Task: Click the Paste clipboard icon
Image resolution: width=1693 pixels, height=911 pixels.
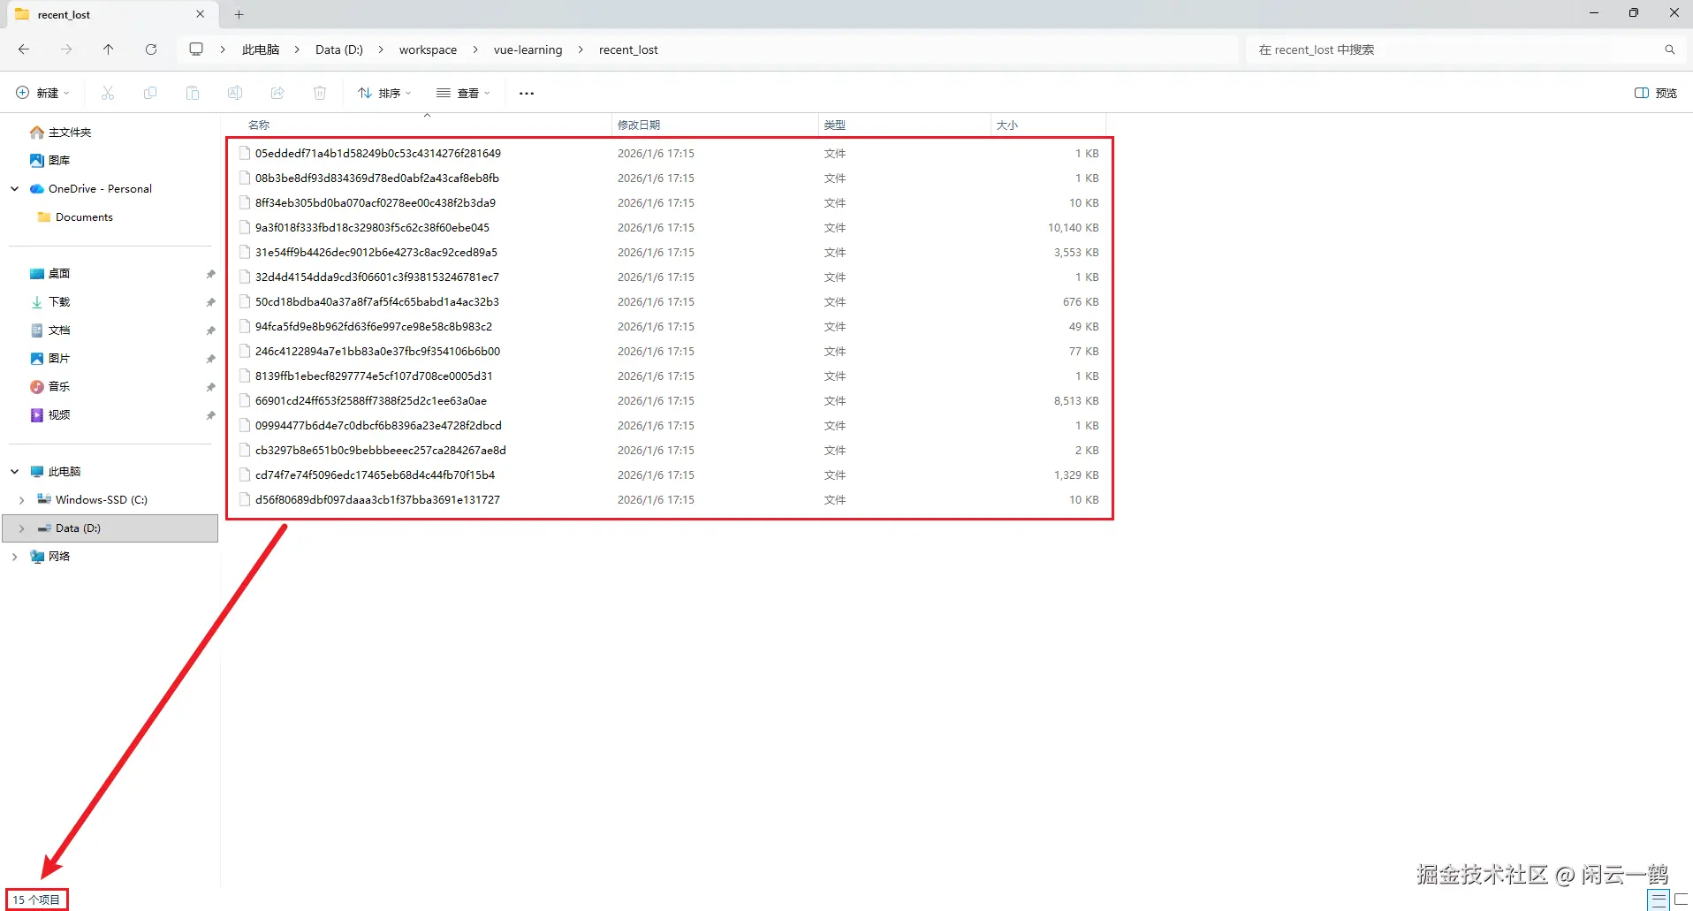Action: [193, 93]
